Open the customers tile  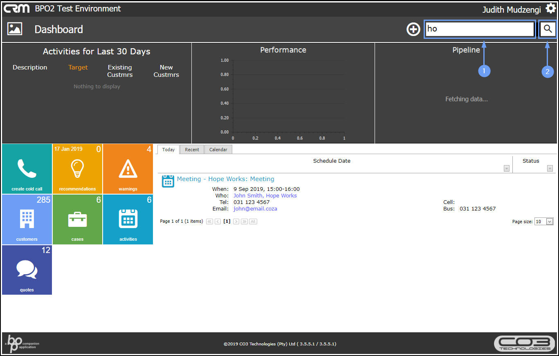tap(27, 219)
